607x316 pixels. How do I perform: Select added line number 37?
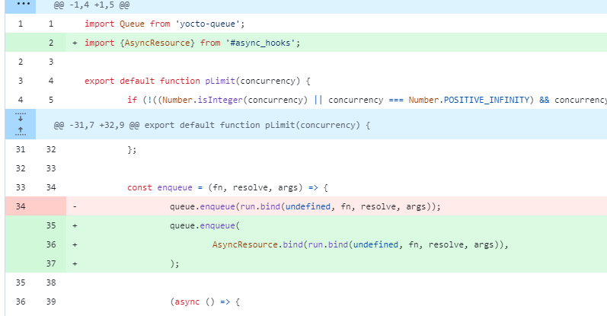tap(50, 263)
